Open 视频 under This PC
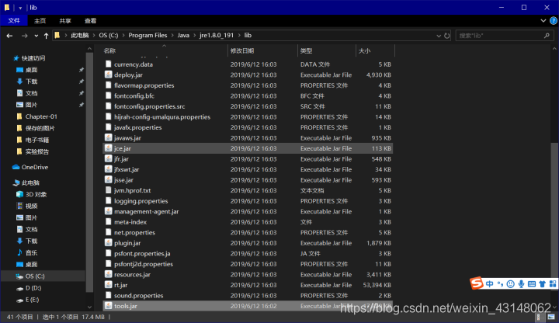The image size is (559, 323). pos(31,206)
